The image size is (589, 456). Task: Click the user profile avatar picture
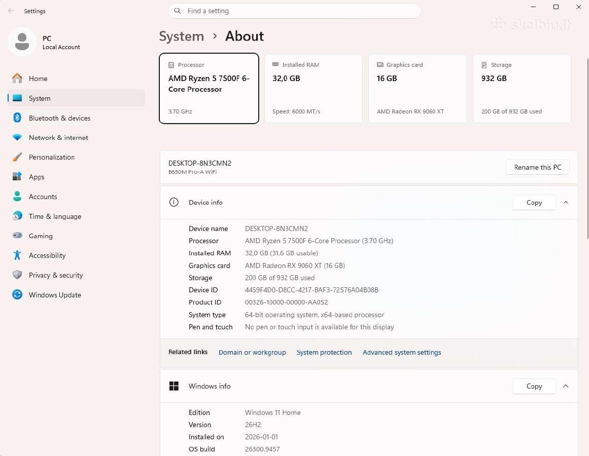pos(22,42)
